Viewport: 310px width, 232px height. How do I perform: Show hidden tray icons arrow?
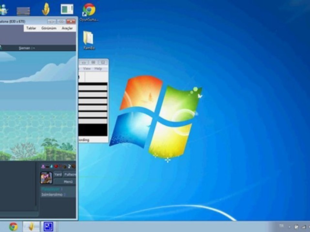click(290, 227)
